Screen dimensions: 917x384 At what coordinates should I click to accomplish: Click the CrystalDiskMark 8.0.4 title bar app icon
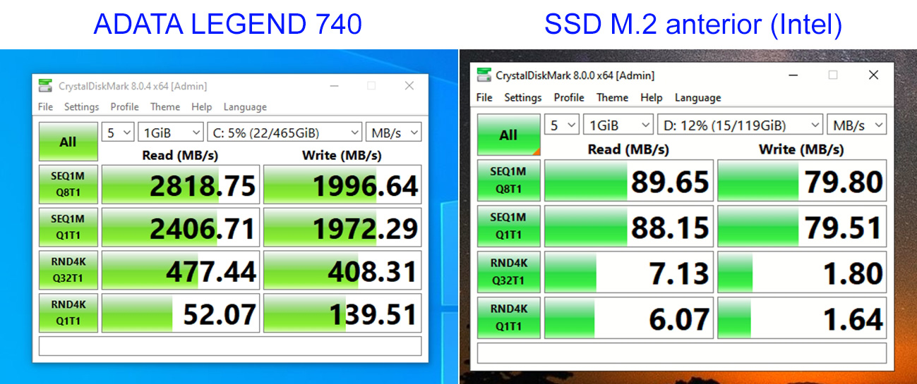(x=45, y=86)
